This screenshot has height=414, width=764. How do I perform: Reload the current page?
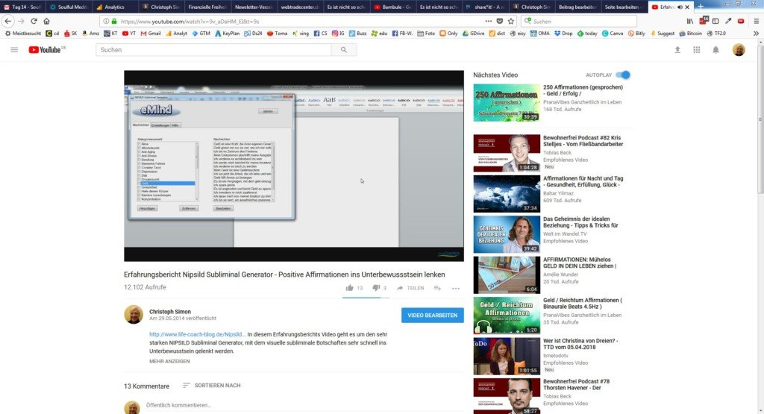tap(34, 21)
